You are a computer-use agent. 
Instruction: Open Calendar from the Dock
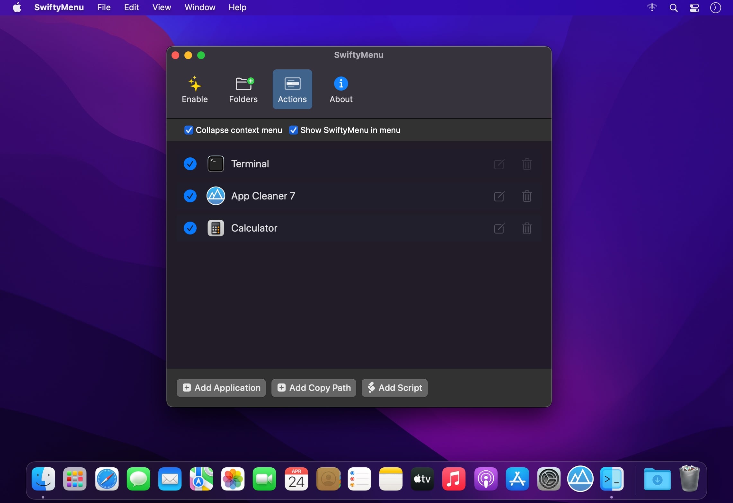296,479
